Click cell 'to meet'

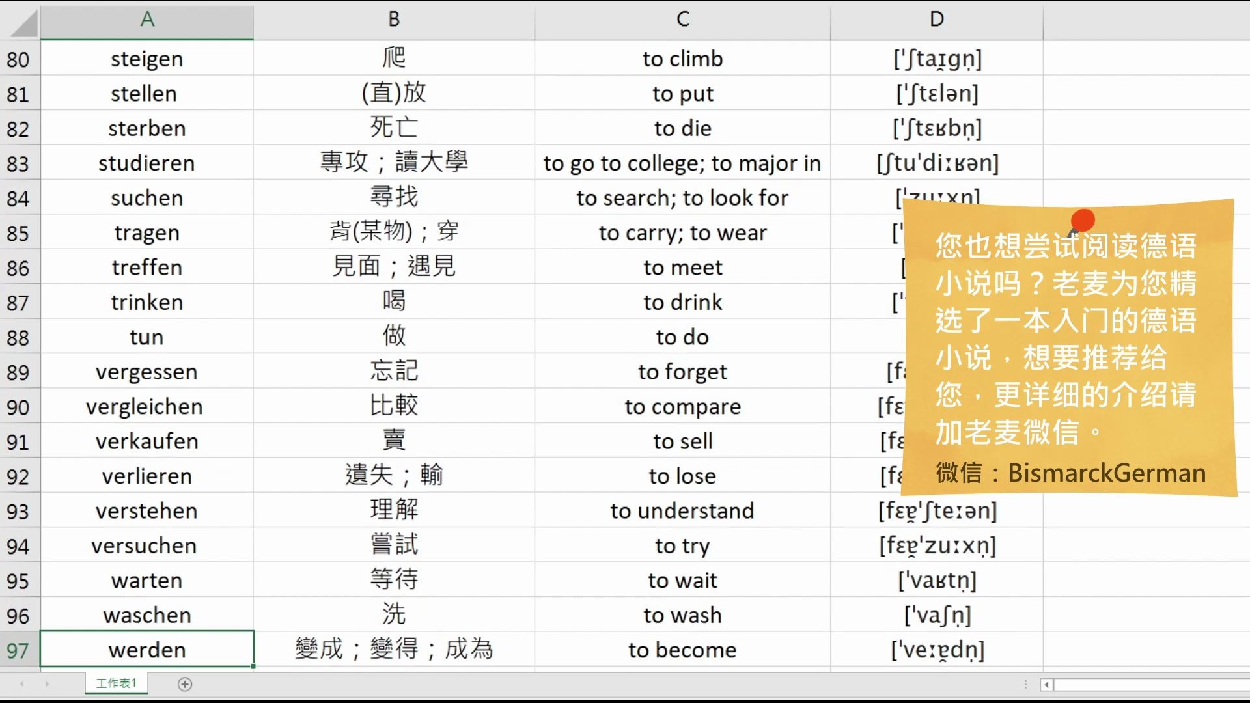pos(682,268)
